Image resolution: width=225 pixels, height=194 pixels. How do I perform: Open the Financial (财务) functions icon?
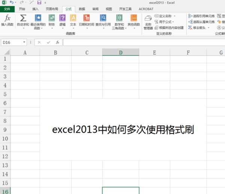click(x=51, y=19)
